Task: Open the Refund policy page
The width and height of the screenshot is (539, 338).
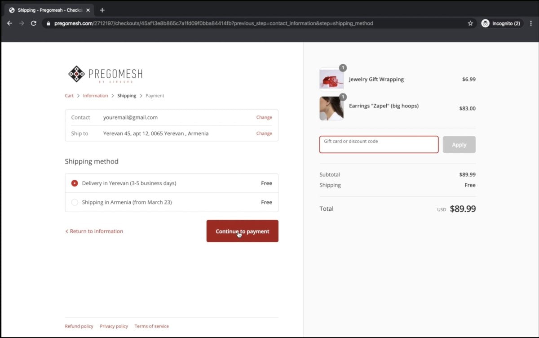Action: click(x=79, y=326)
